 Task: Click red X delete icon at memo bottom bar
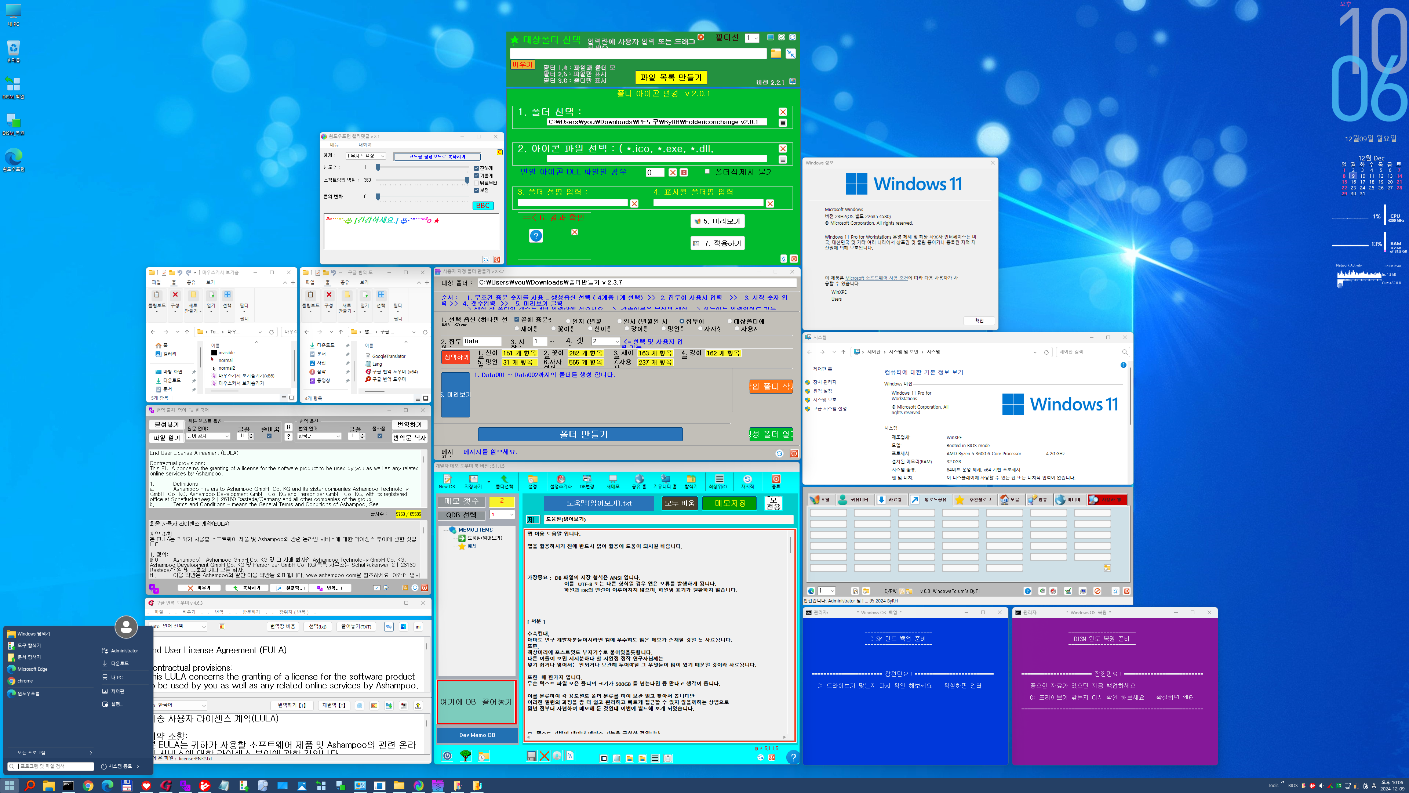point(544,756)
